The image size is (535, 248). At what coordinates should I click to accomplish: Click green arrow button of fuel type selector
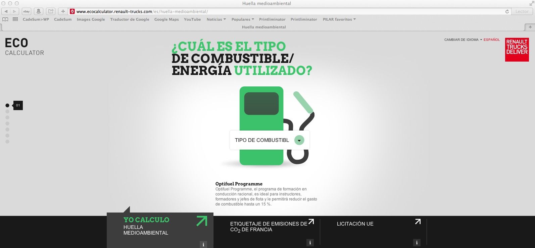(299, 140)
